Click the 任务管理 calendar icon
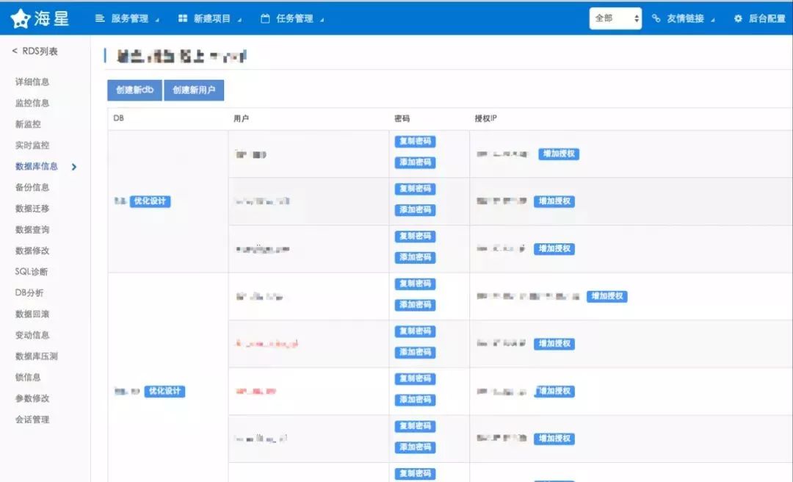 coord(265,18)
